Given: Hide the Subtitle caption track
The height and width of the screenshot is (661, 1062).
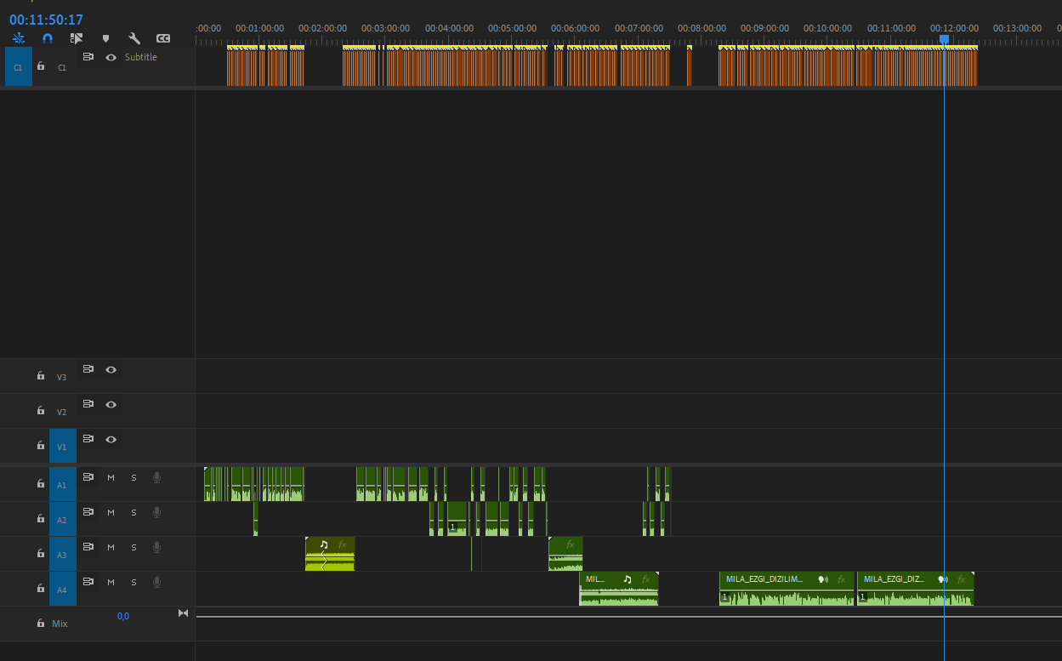Looking at the screenshot, I should point(111,57).
